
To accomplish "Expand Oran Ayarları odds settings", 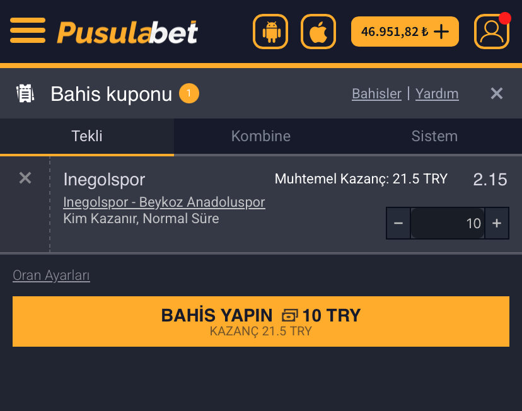I will (51, 275).
